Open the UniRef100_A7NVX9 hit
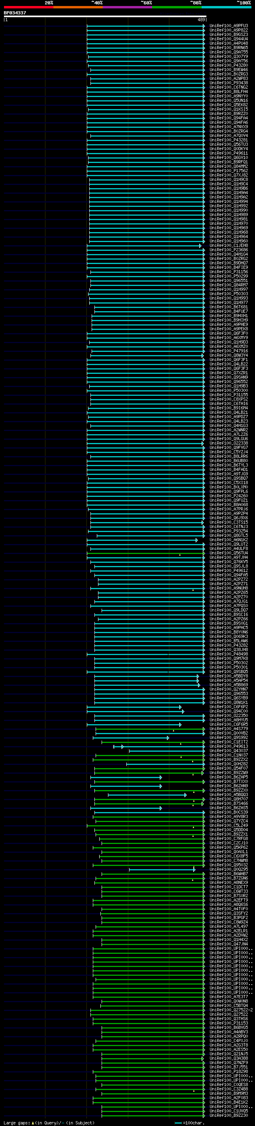255x1126 pixels. [229, 127]
